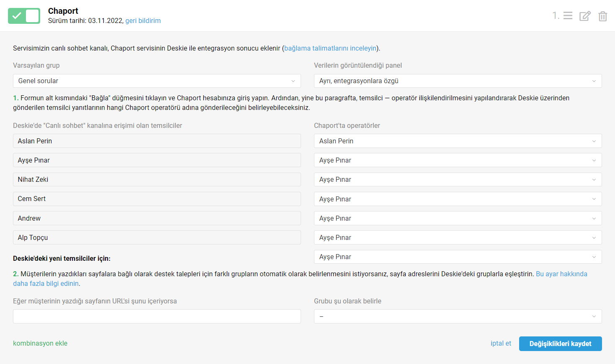
Task: Click the Alp Topçu temsilci field
Action: (157, 237)
